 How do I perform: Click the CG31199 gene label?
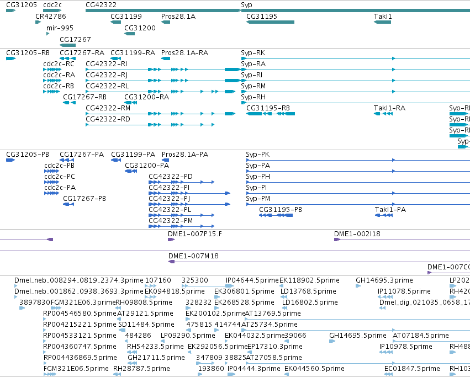coord(126,17)
